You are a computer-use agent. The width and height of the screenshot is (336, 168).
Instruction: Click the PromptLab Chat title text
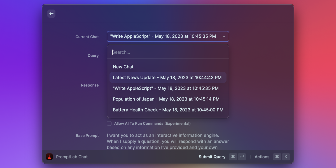(x=72, y=157)
